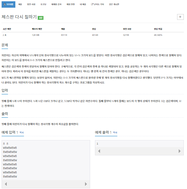Open the 제출 submit tab
This screenshot has height=189, width=187.
pyautogui.click(x=20, y=4)
